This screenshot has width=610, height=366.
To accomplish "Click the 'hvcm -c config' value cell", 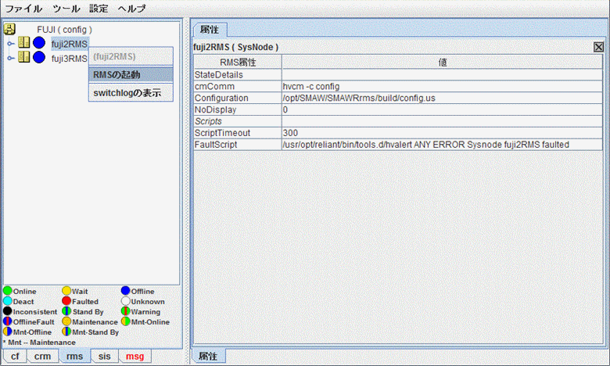I will (443, 86).
